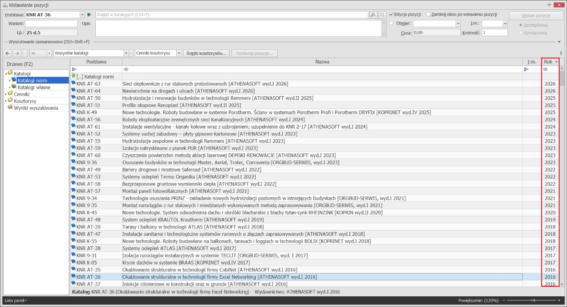Select the Uproszczoną radio option

[520, 33]
